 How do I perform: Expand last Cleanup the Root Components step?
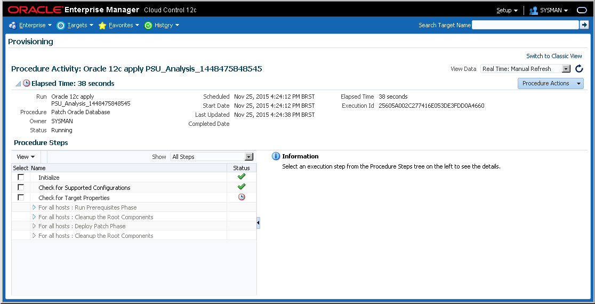point(34,235)
